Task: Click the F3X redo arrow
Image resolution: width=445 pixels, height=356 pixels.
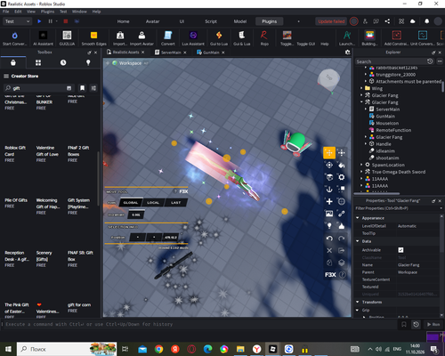Action: click(342, 239)
